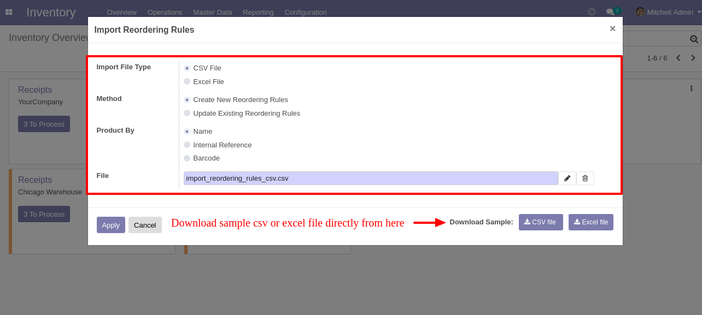Open the kanban card three-dot menu
Screen dimensions: 702x315
(691, 88)
